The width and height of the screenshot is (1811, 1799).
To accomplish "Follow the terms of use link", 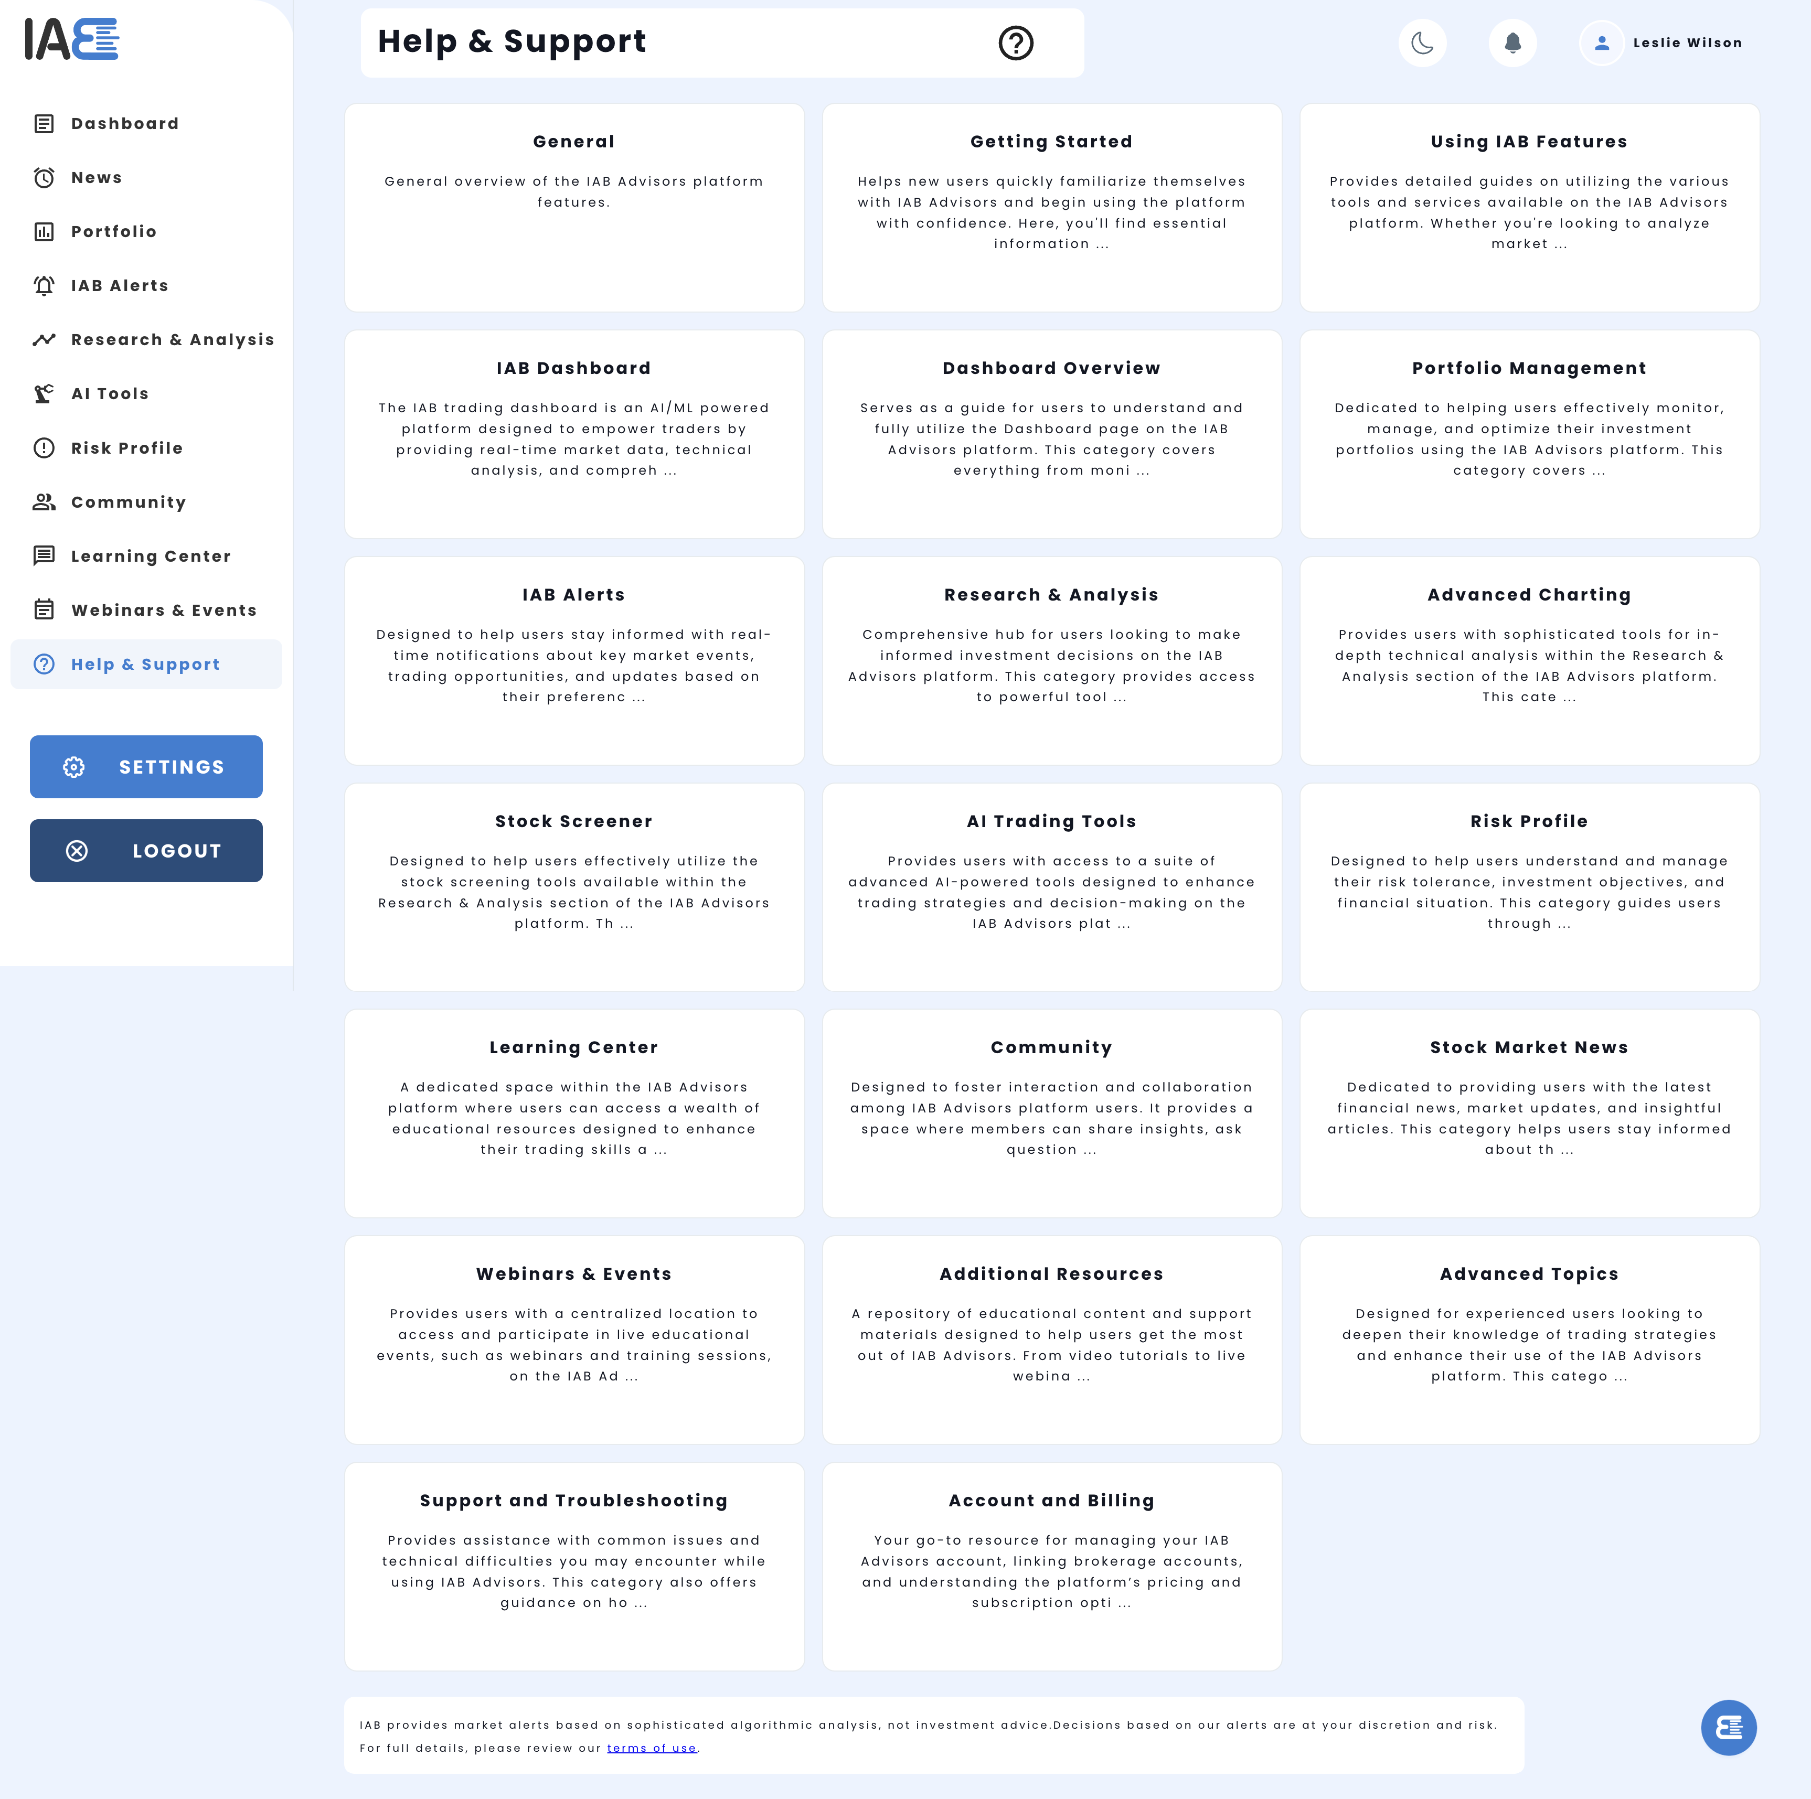I will pos(652,1749).
